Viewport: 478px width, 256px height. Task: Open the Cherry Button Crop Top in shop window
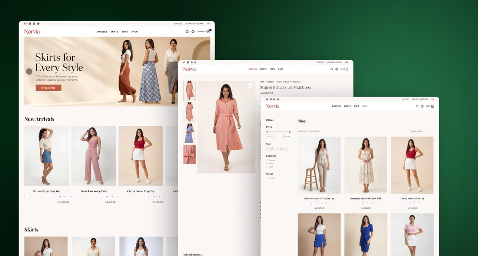pyautogui.click(x=412, y=165)
